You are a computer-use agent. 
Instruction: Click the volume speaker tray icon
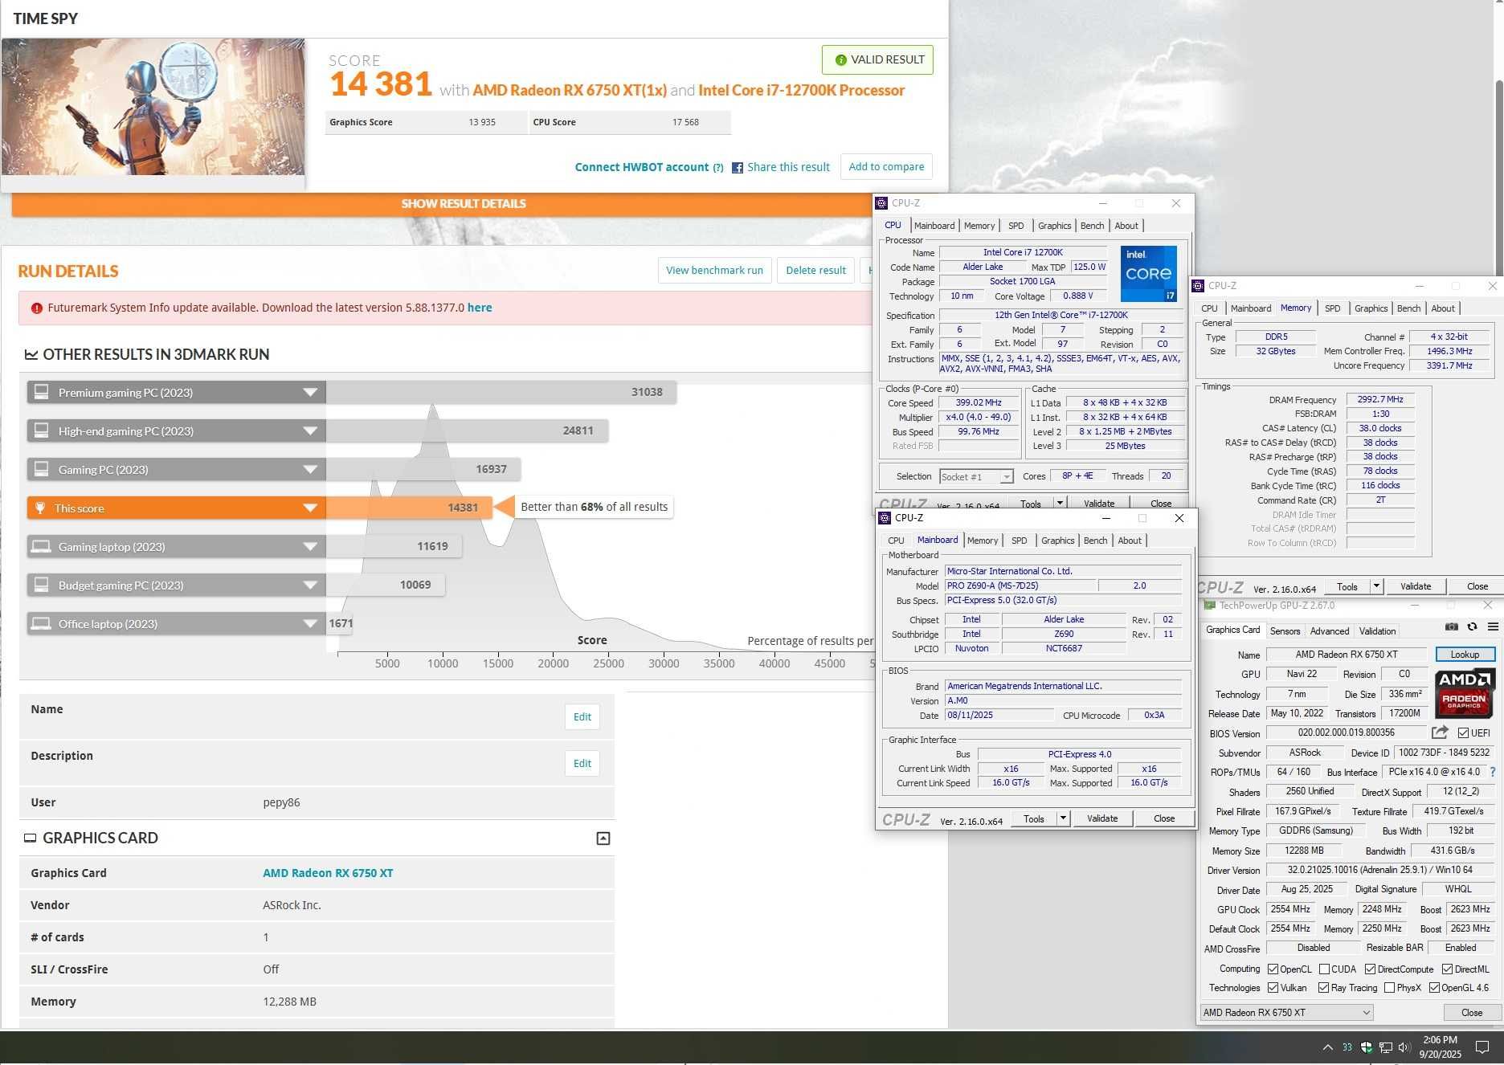(1404, 1047)
